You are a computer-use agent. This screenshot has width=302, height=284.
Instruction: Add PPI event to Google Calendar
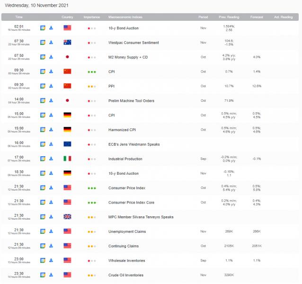click(43, 86)
